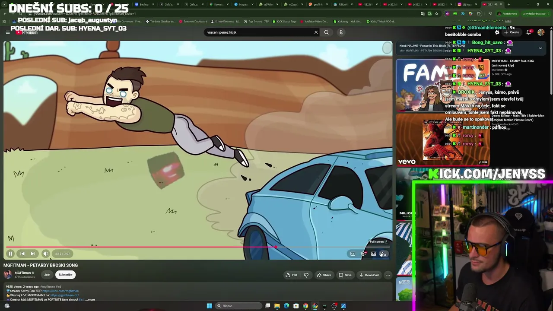This screenshot has height=311, width=553.
Task: Collapse the Mix playlist panel chevron
Action: click(x=540, y=48)
